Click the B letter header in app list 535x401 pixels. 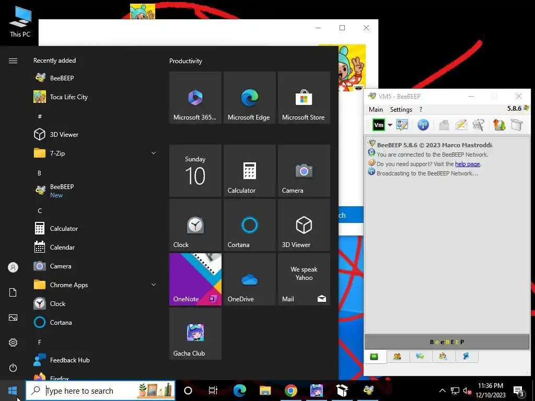click(40, 173)
